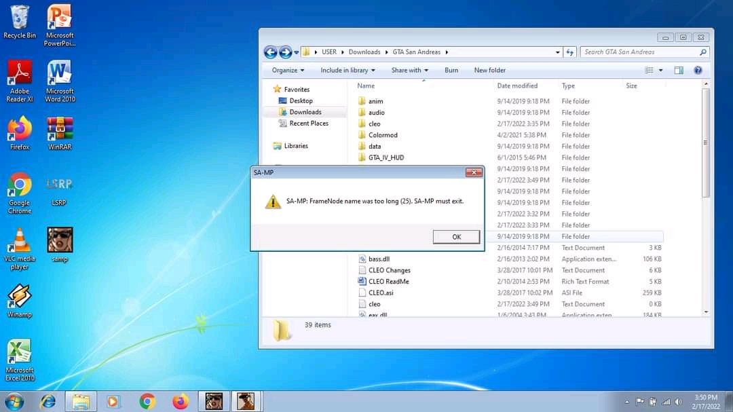The image size is (733, 412).
Task: Open the samp desktop shortcut
Action: click(x=59, y=244)
